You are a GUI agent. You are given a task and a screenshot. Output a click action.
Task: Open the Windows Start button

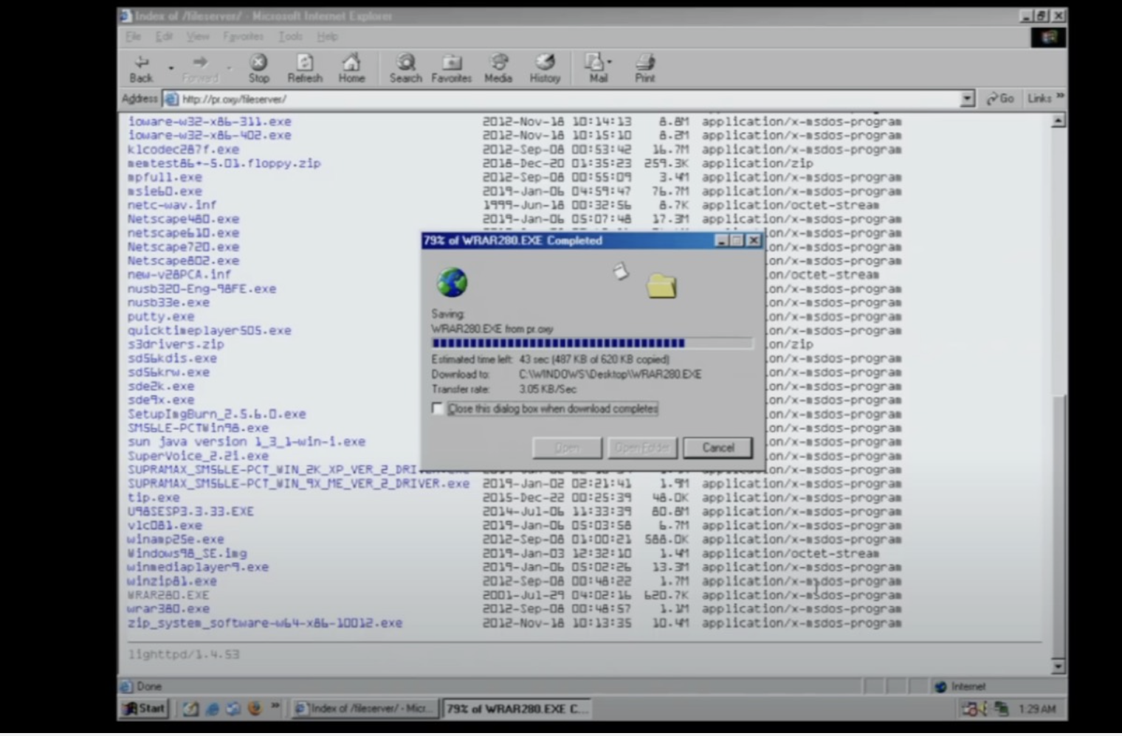pyautogui.click(x=145, y=709)
